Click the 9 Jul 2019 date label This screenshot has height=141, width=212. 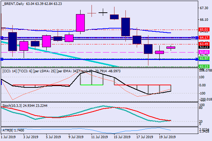click(x=75, y=137)
